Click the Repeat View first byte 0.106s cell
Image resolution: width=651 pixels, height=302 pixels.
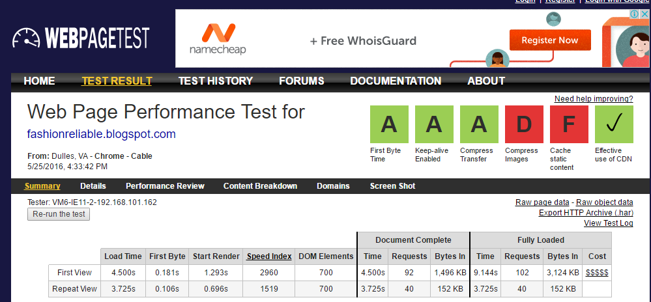point(167,289)
